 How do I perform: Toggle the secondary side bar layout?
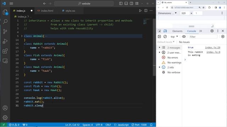(x=132, y=4)
